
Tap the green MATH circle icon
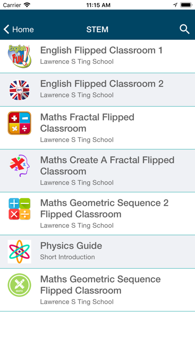[19, 285]
